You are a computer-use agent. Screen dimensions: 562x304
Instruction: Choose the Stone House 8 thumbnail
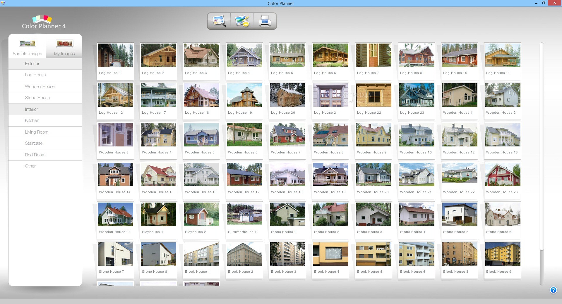pyautogui.click(x=159, y=260)
